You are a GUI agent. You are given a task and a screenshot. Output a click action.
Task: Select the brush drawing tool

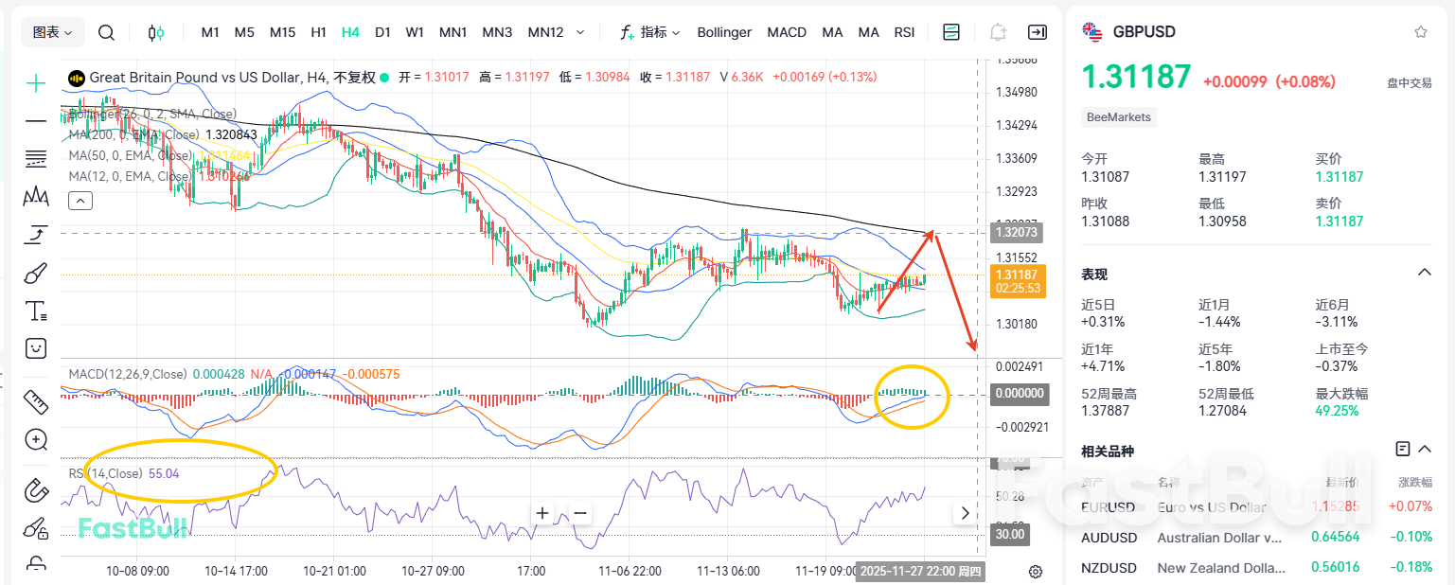coord(35,272)
